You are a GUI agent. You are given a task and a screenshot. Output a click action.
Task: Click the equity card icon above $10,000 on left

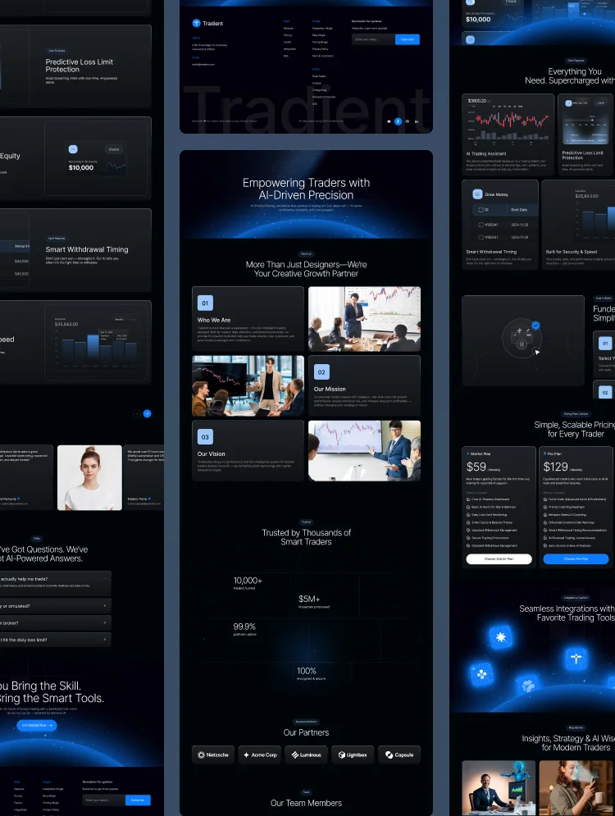tap(73, 149)
